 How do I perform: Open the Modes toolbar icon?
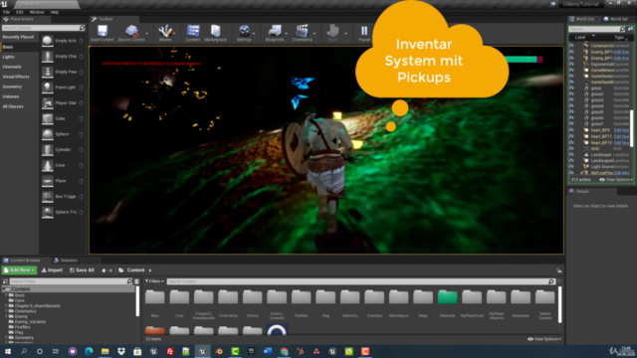(x=165, y=31)
